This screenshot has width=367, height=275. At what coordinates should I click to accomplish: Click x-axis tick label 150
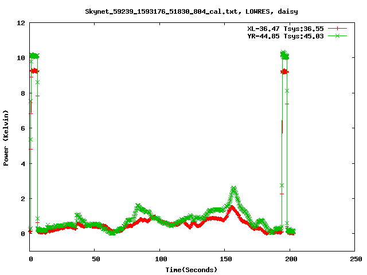tap(225, 259)
